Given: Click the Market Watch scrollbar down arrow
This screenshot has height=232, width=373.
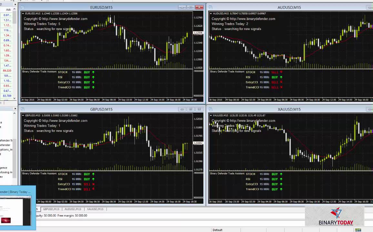Looking at the screenshot, I should pos(14,98).
